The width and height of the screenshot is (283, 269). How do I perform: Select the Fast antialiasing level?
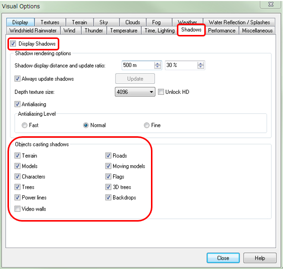24,125
